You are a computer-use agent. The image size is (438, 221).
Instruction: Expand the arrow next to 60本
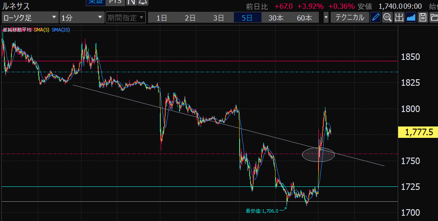tap(326, 18)
